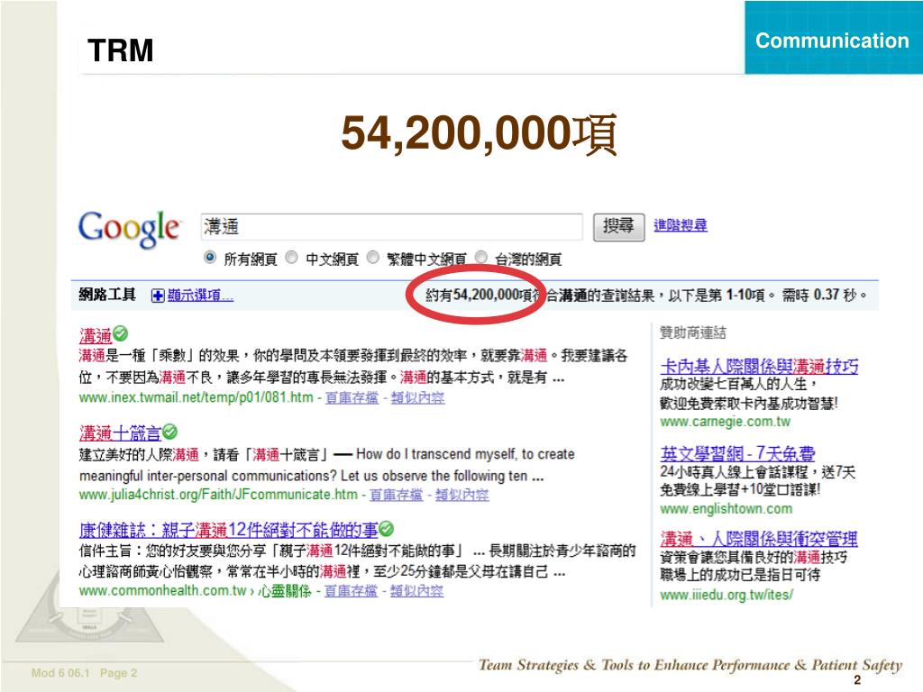Select the 所有網頁 radio button
The width and height of the screenshot is (923, 692).
click(x=210, y=257)
